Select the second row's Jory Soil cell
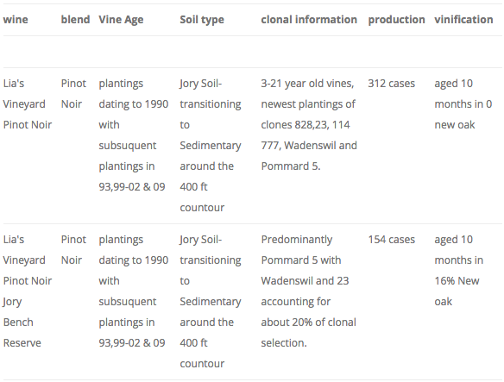 click(x=211, y=302)
